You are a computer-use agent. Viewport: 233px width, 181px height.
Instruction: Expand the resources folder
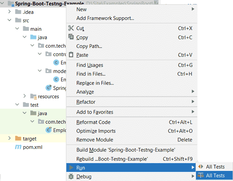(25, 96)
